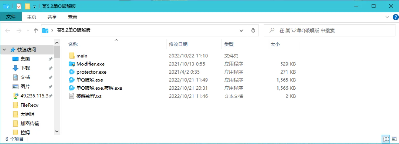The height and width of the screenshot is (144, 399).
Task: Click the explorer window icon in title bar
Action: [x=6, y=6]
